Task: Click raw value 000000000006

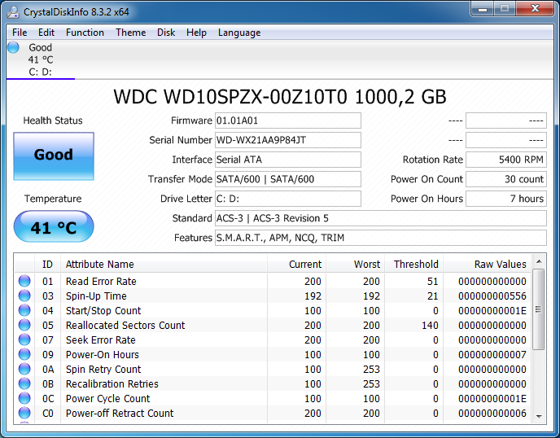Action: click(x=492, y=413)
